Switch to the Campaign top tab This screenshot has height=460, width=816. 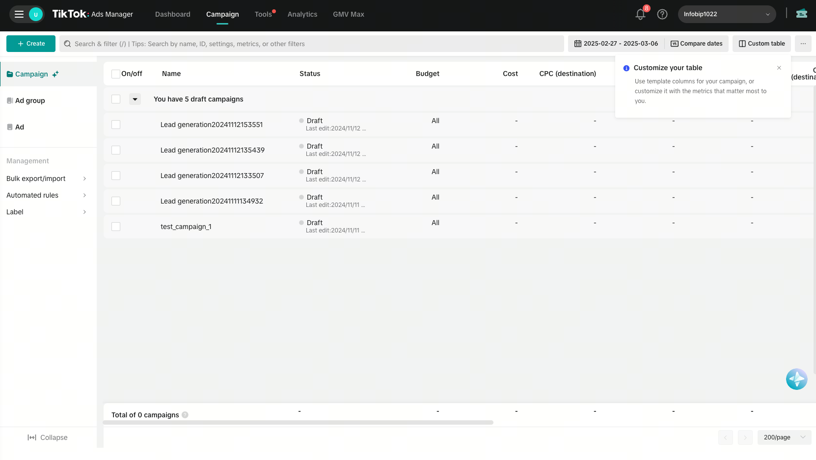coord(222,14)
